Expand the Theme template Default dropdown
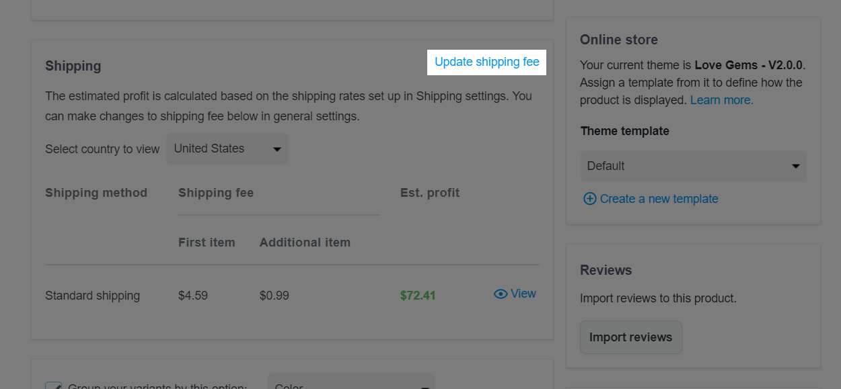Screen dimensions: 841x389 [x=693, y=166]
